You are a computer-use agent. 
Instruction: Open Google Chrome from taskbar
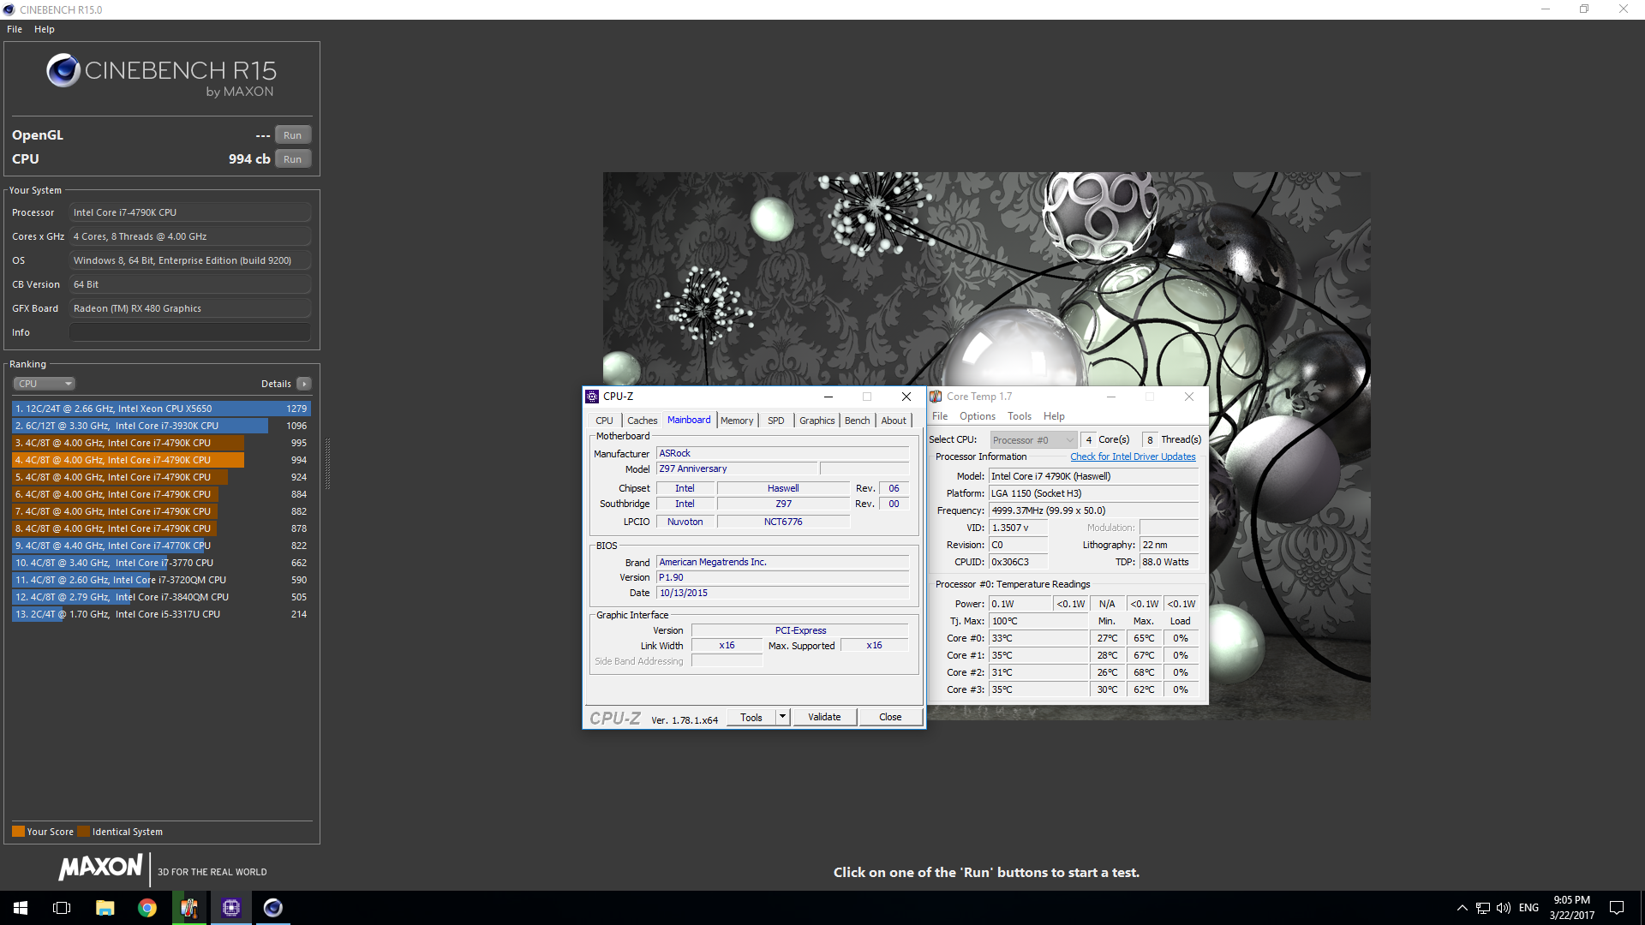(147, 908)
